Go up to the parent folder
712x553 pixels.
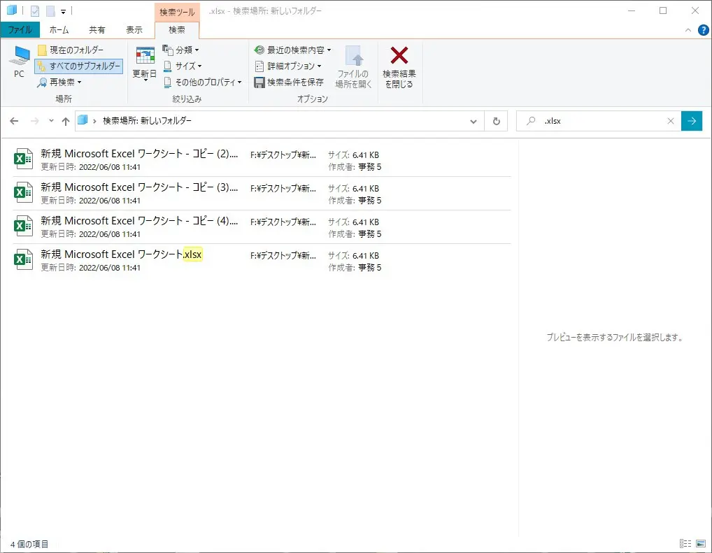(x=66, y=120)
